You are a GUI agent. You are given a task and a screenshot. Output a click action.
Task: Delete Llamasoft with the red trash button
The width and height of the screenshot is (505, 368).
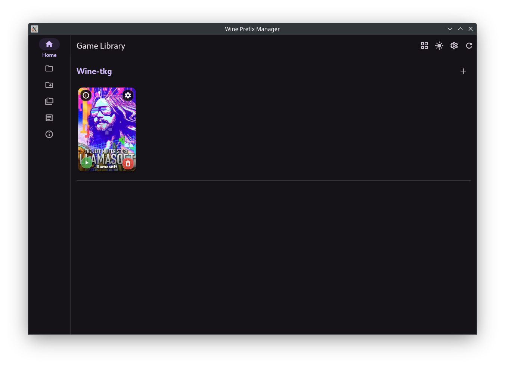[x=128, y=163]
